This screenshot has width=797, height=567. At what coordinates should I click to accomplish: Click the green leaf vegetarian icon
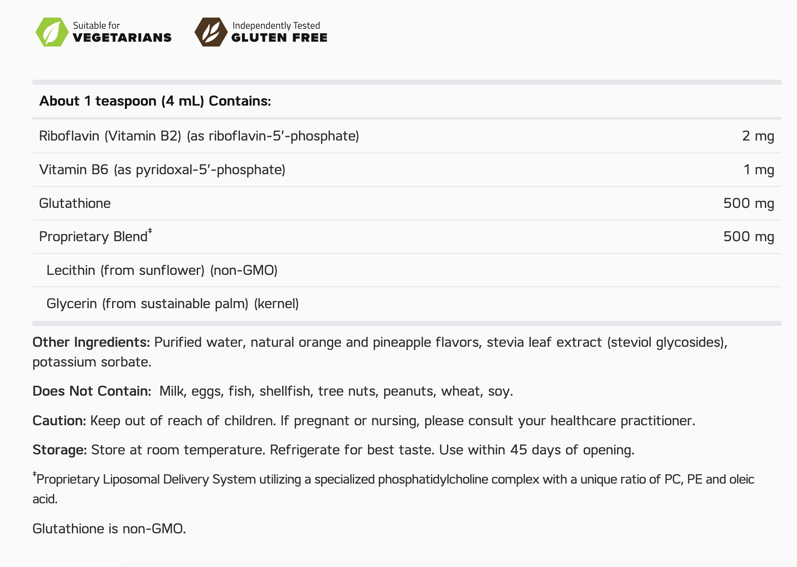click(52, 32)
